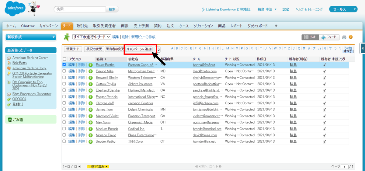Open the plus tab for all tabs

click(276, 26)
